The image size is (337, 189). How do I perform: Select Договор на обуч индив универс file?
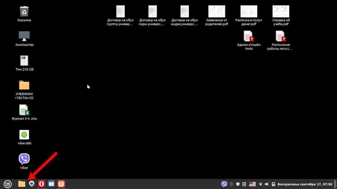click(x=184, y=15)
